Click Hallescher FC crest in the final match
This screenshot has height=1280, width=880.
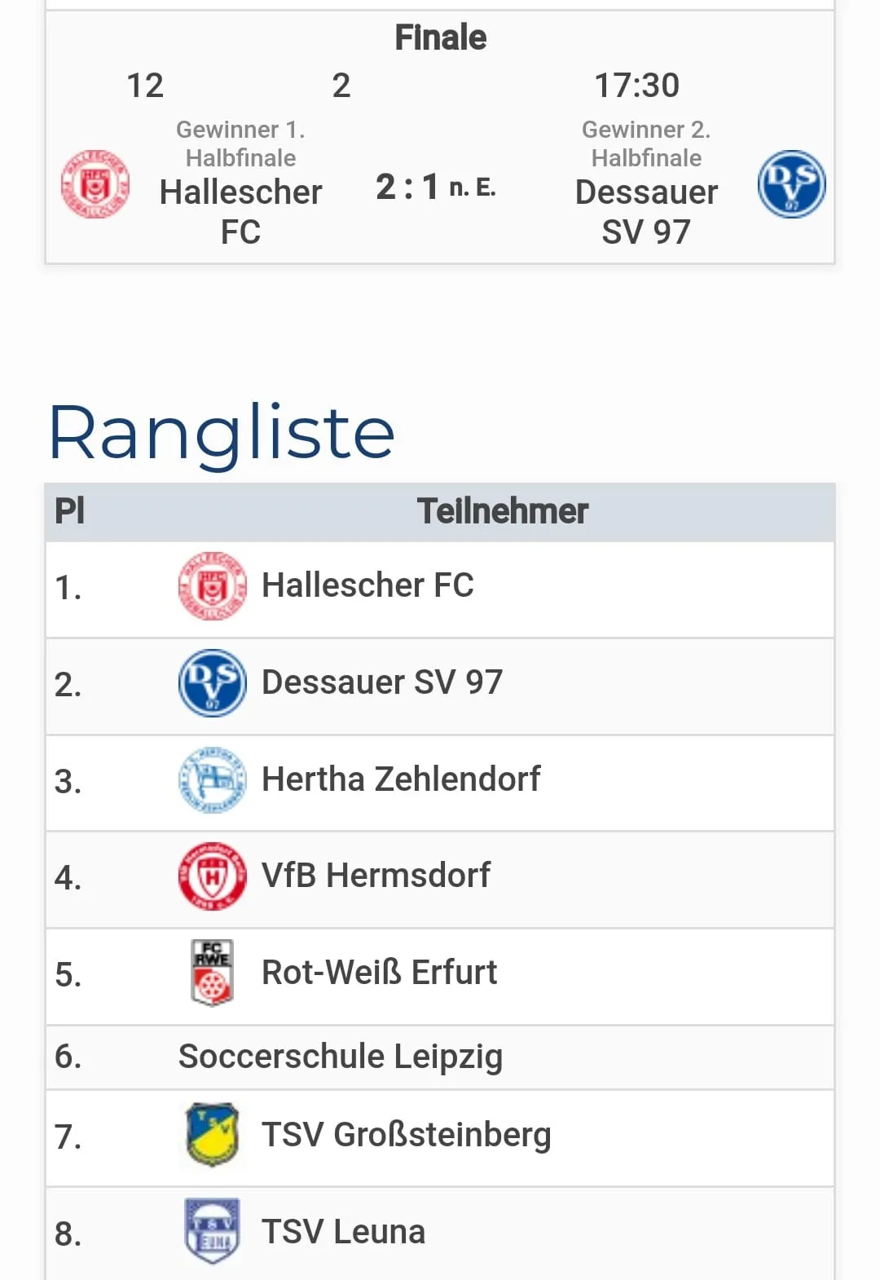(95, 184)
